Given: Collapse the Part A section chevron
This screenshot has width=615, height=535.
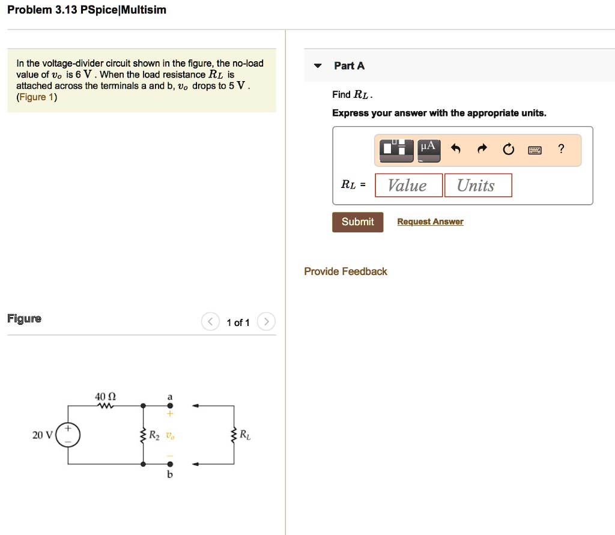Looking at the screenshot, I should [x=317, y=65].
